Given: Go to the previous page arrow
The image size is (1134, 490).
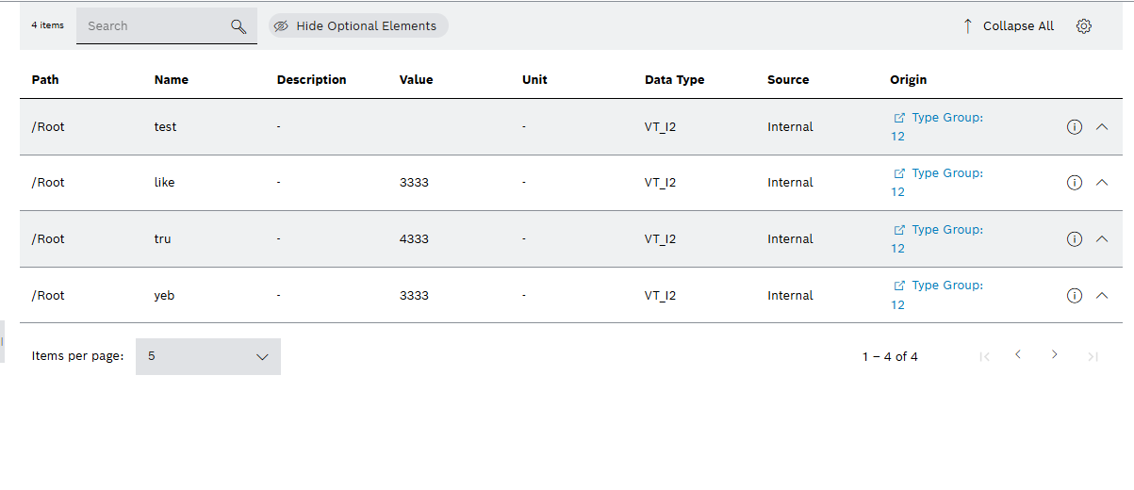Looking at the screenshot, I should point(1018,355).
